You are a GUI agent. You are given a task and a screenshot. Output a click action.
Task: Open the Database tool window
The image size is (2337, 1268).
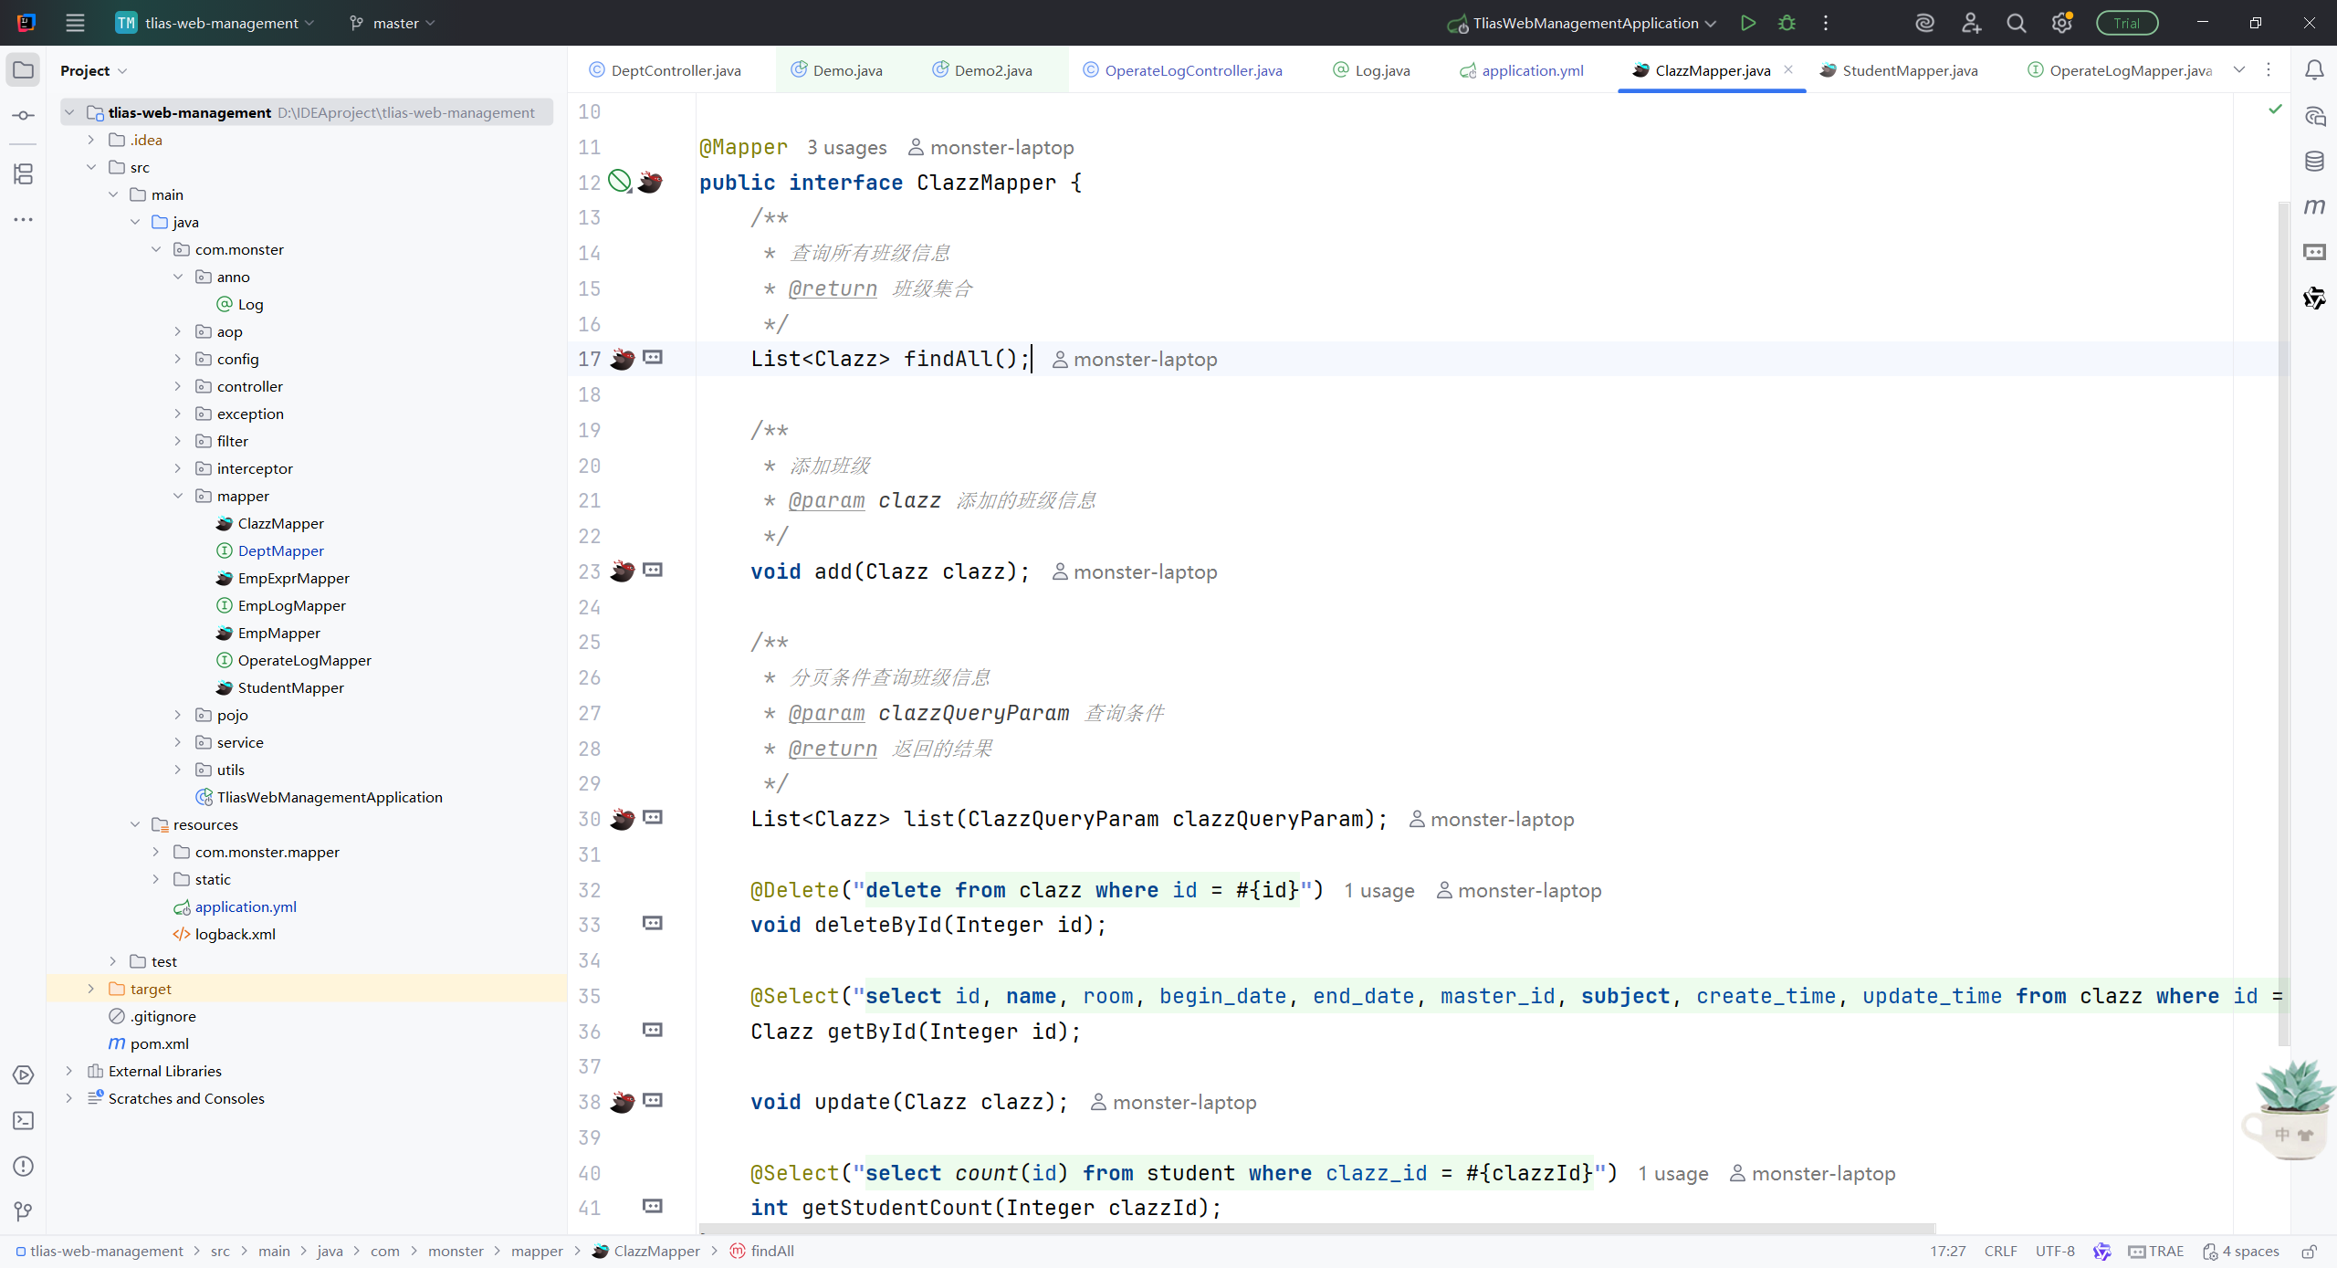(2316, 161)
